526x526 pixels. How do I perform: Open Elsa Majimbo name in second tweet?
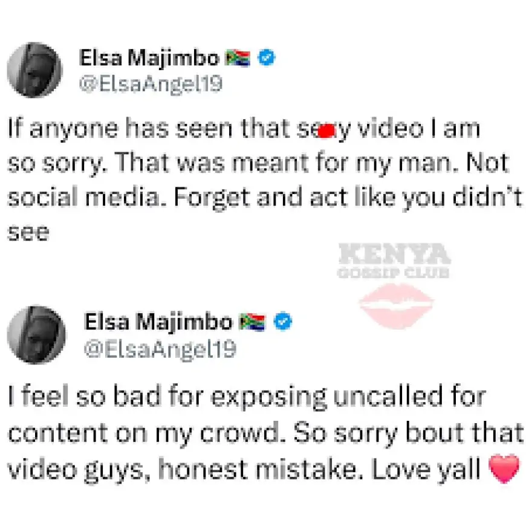pyautogui.click(x=158, y=322)
